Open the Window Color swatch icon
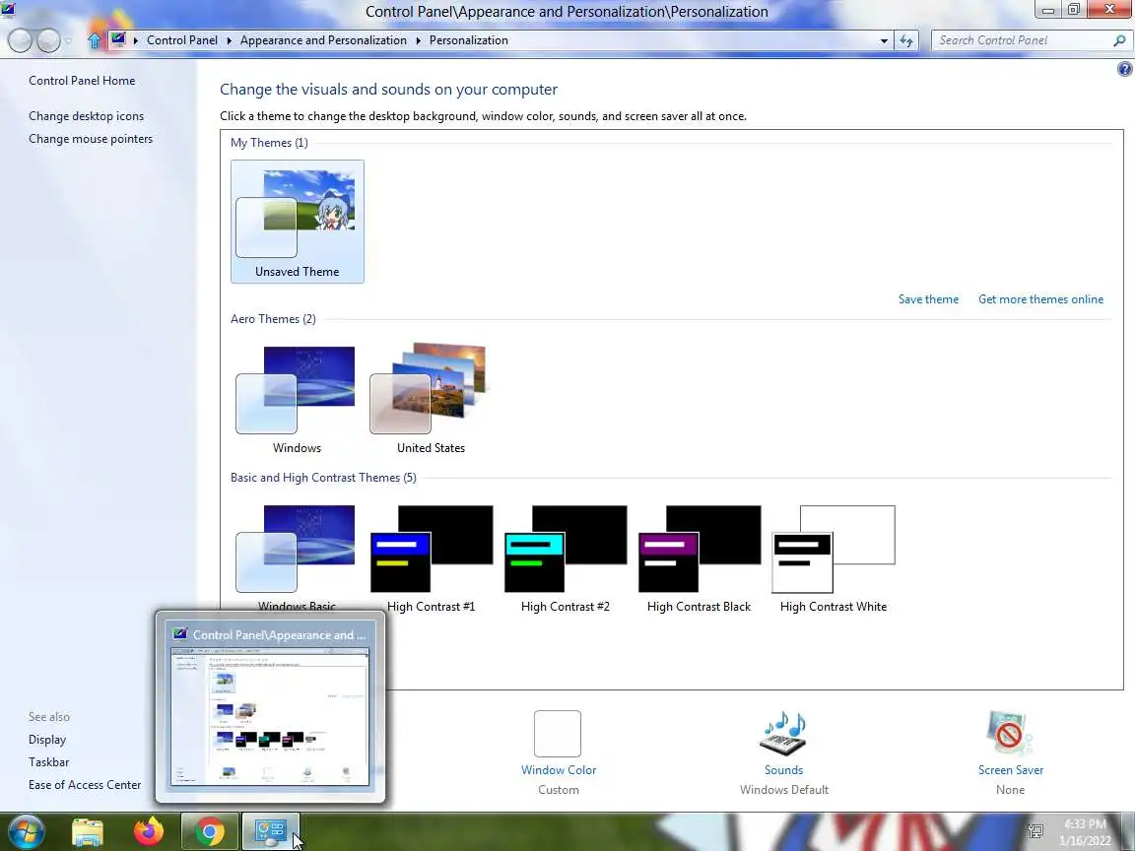This screenshot has width=1135, height=851. tap(558, 733)
